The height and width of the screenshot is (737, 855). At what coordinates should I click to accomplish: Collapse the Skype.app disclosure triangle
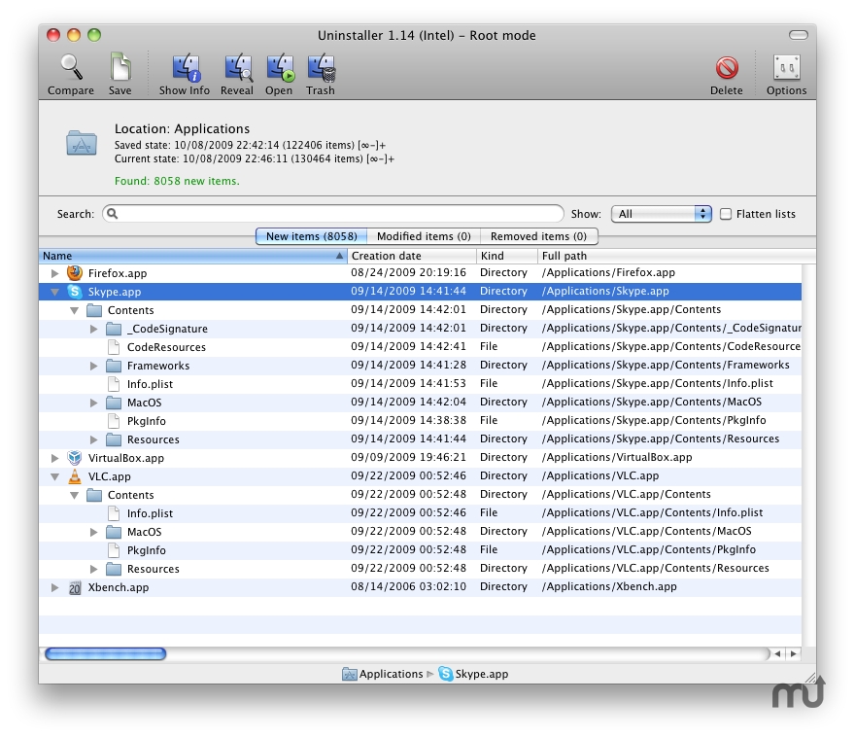(x=55, y=292)
